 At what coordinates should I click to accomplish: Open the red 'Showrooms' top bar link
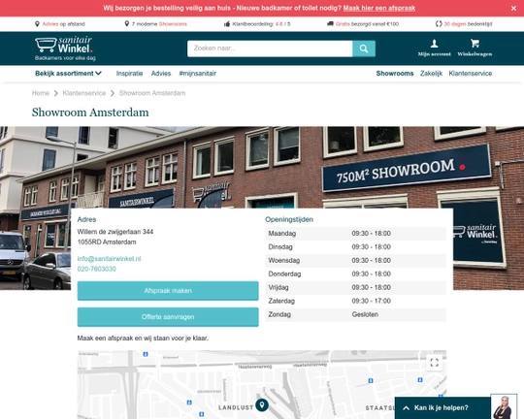click(x=173, y=24)
